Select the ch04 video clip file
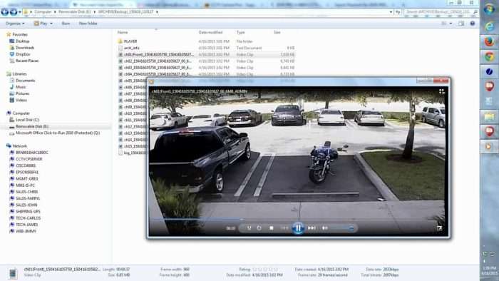 [158, 74]
